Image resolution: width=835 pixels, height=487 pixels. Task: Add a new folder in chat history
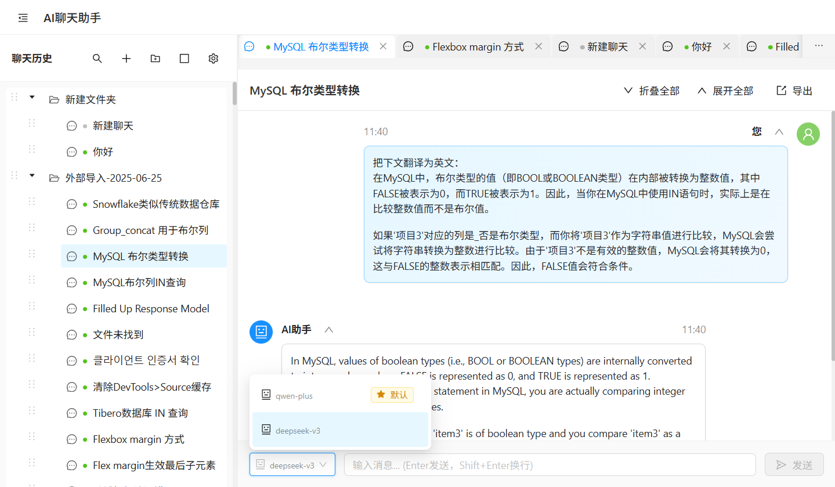[x=156, y=59]
